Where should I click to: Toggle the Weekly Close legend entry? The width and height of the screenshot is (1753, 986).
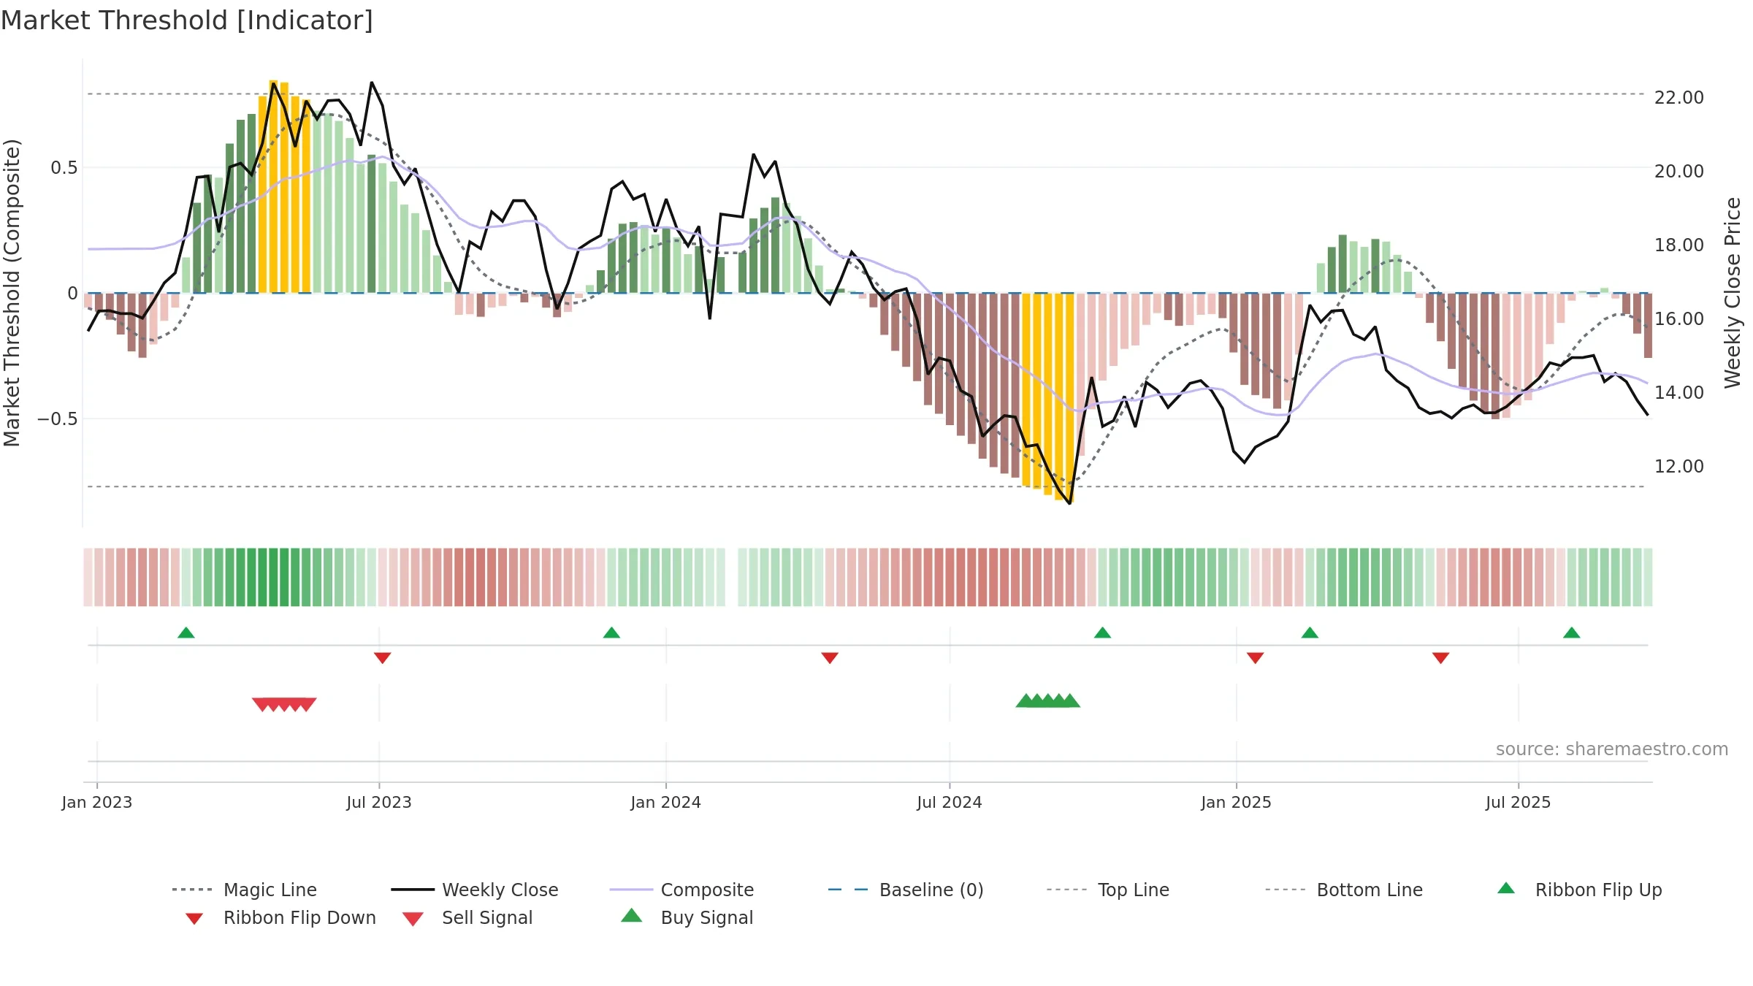(x=474, y=890)
